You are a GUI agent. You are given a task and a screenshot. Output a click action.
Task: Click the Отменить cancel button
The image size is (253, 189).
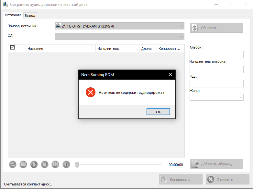pyautogui.click(x=227, y=180)
